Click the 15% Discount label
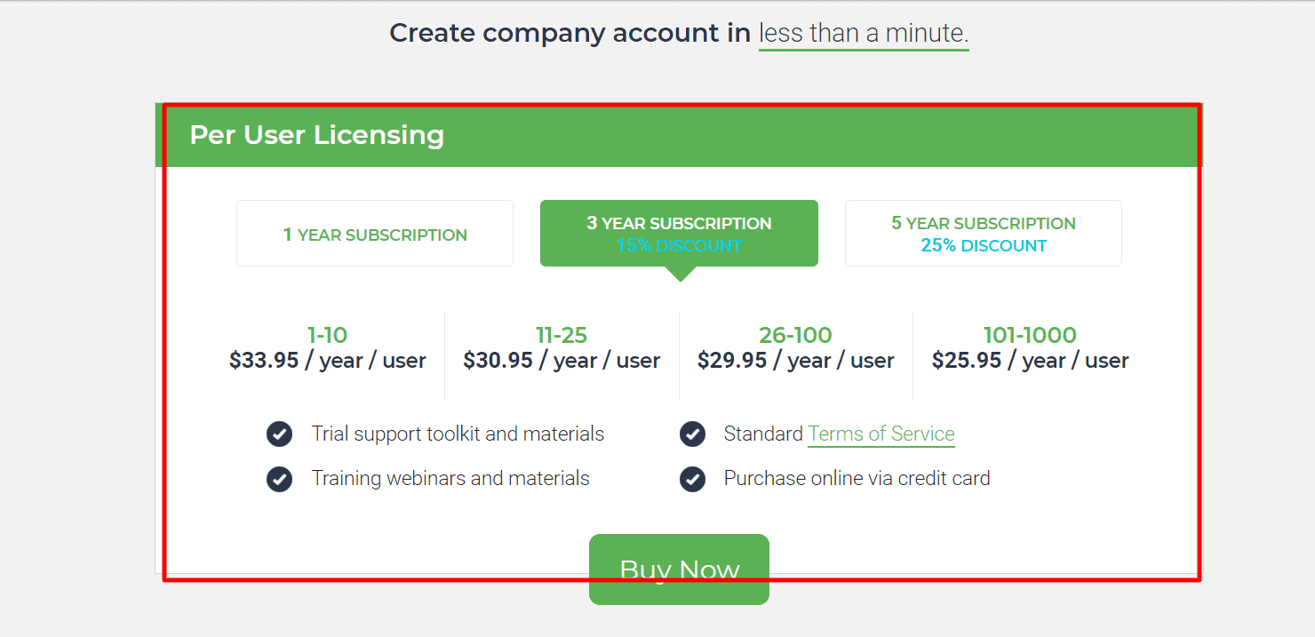The height and width of the screenshot is (637, 1315). [679, 246]
